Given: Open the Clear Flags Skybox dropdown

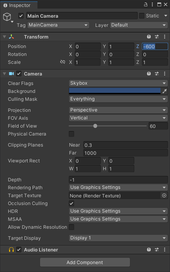Looking at the screenshot, I should (118, 83).
